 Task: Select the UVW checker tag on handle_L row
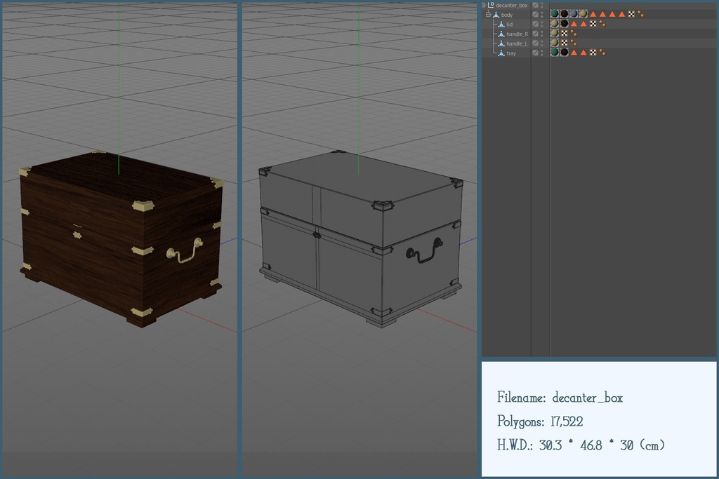pos(565,43)
